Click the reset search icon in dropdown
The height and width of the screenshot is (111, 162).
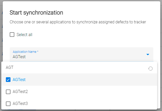[151, 69]
